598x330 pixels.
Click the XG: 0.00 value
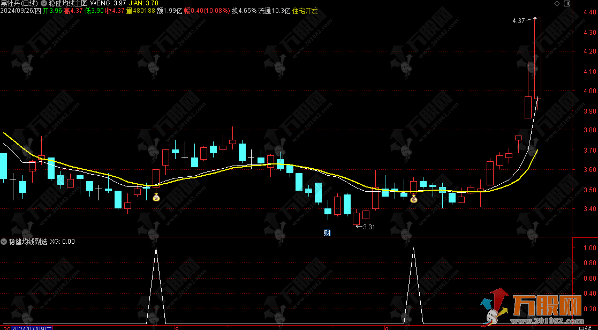click(62, 242)
